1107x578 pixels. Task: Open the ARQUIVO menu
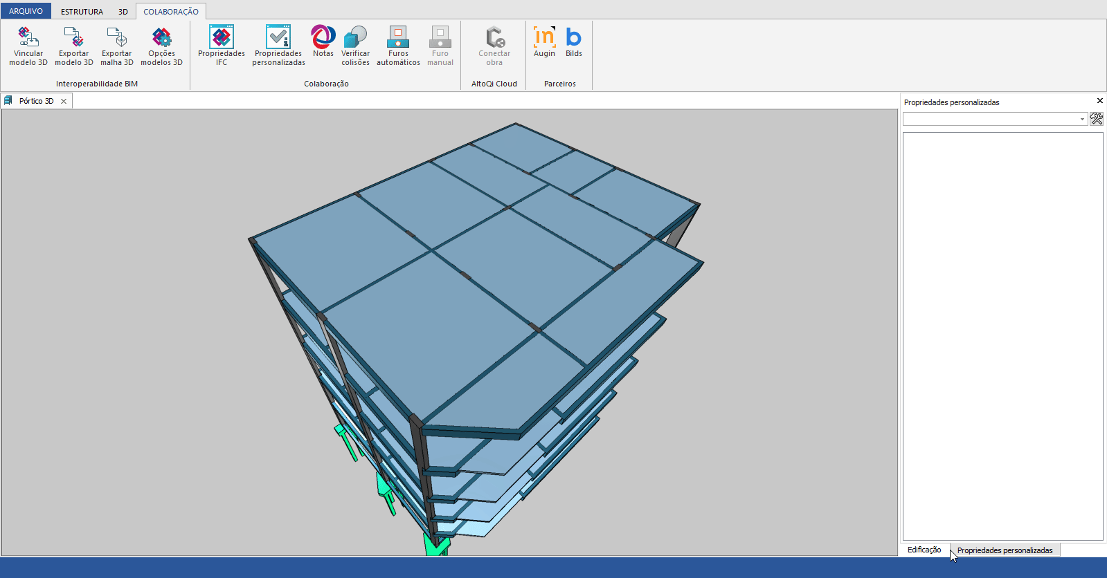pyautogui.click(x=26, y=12)
